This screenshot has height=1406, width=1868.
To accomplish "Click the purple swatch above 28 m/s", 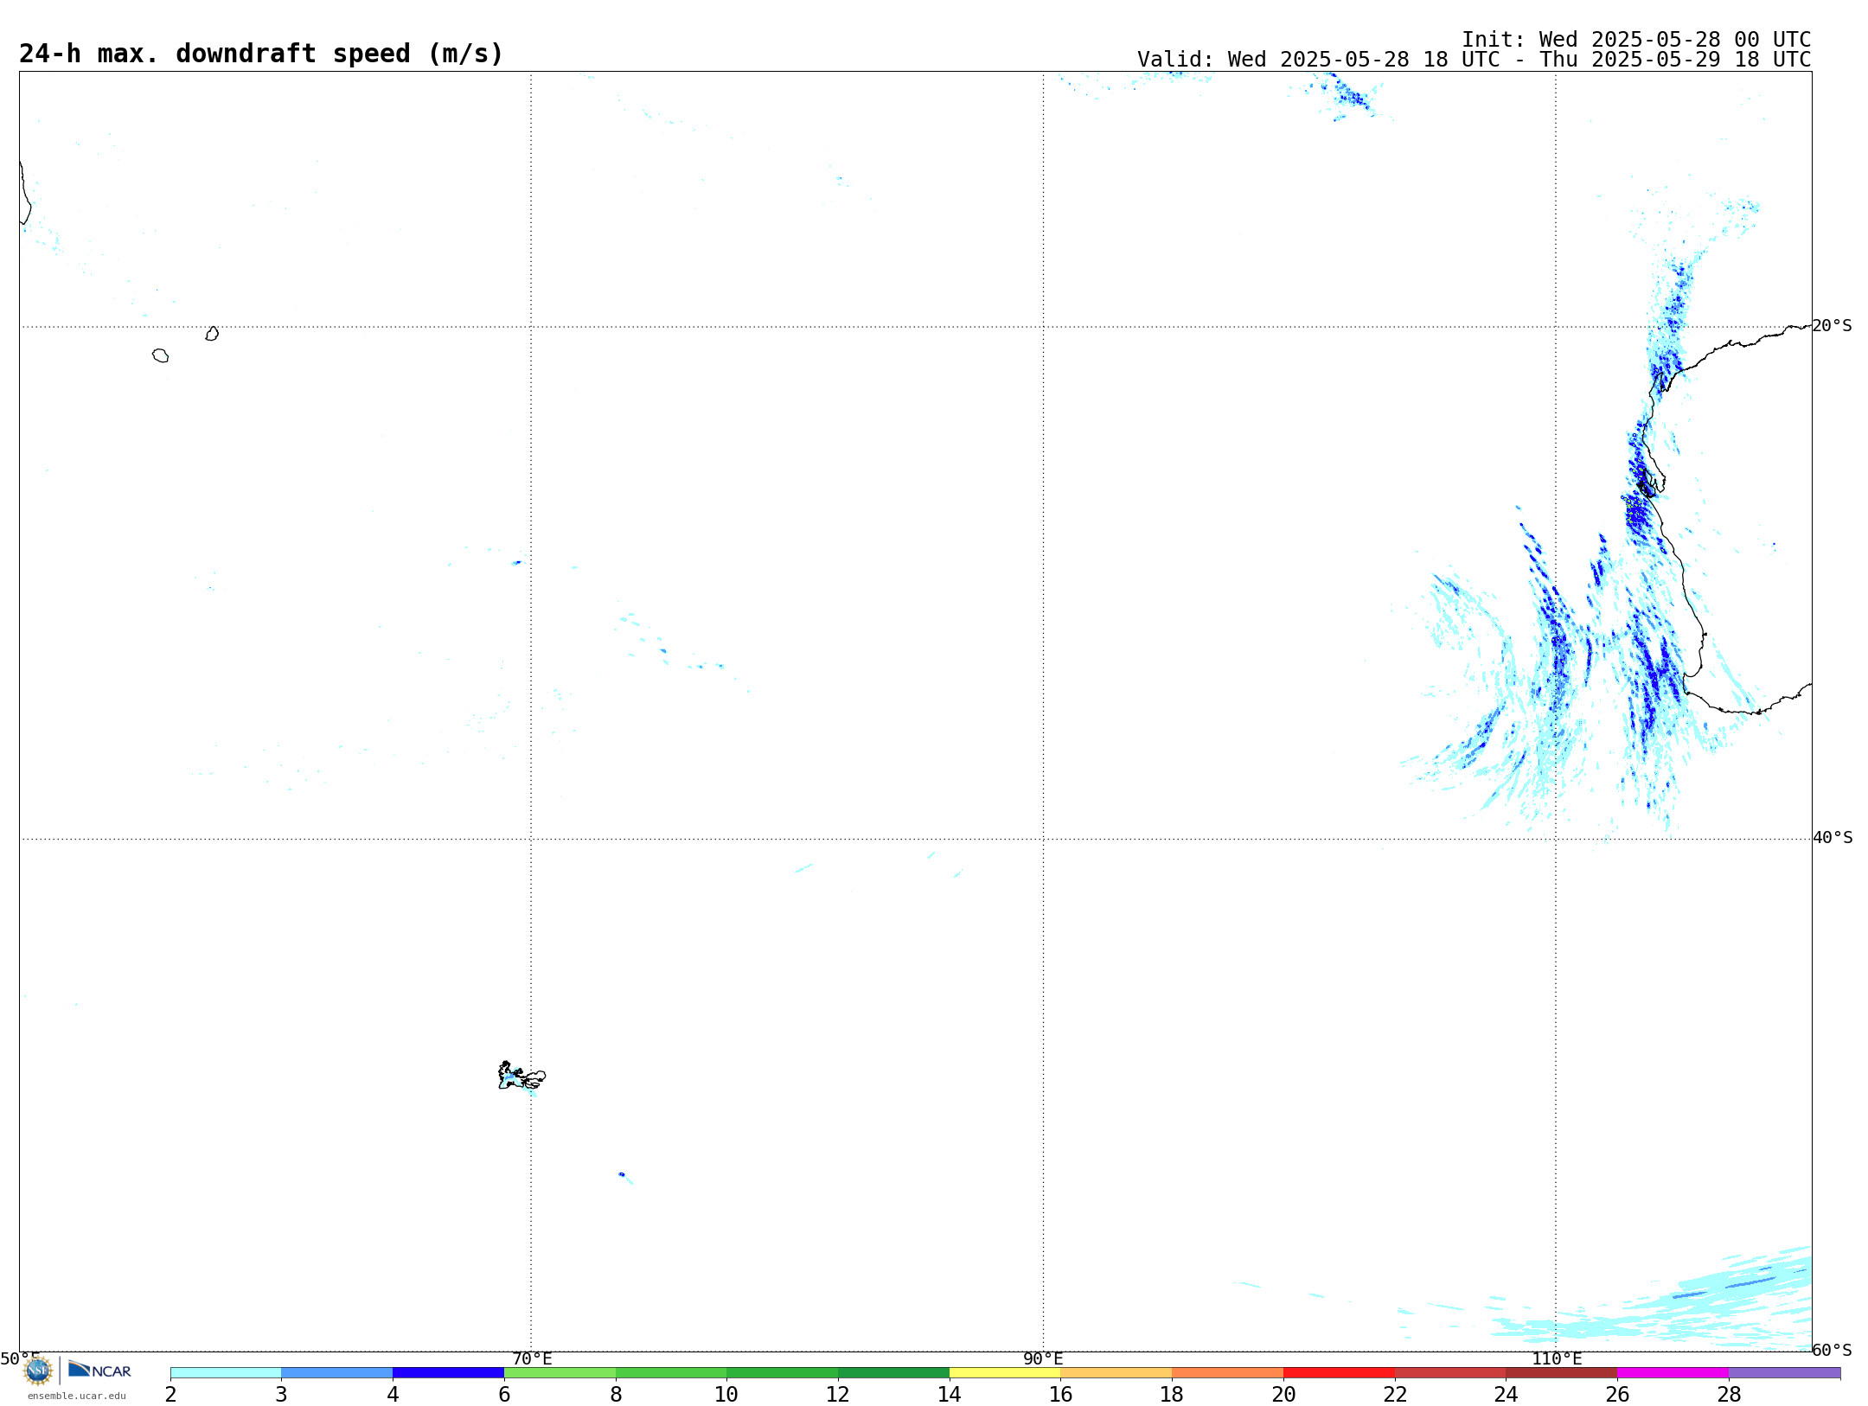I will tap(1784, 1373).
